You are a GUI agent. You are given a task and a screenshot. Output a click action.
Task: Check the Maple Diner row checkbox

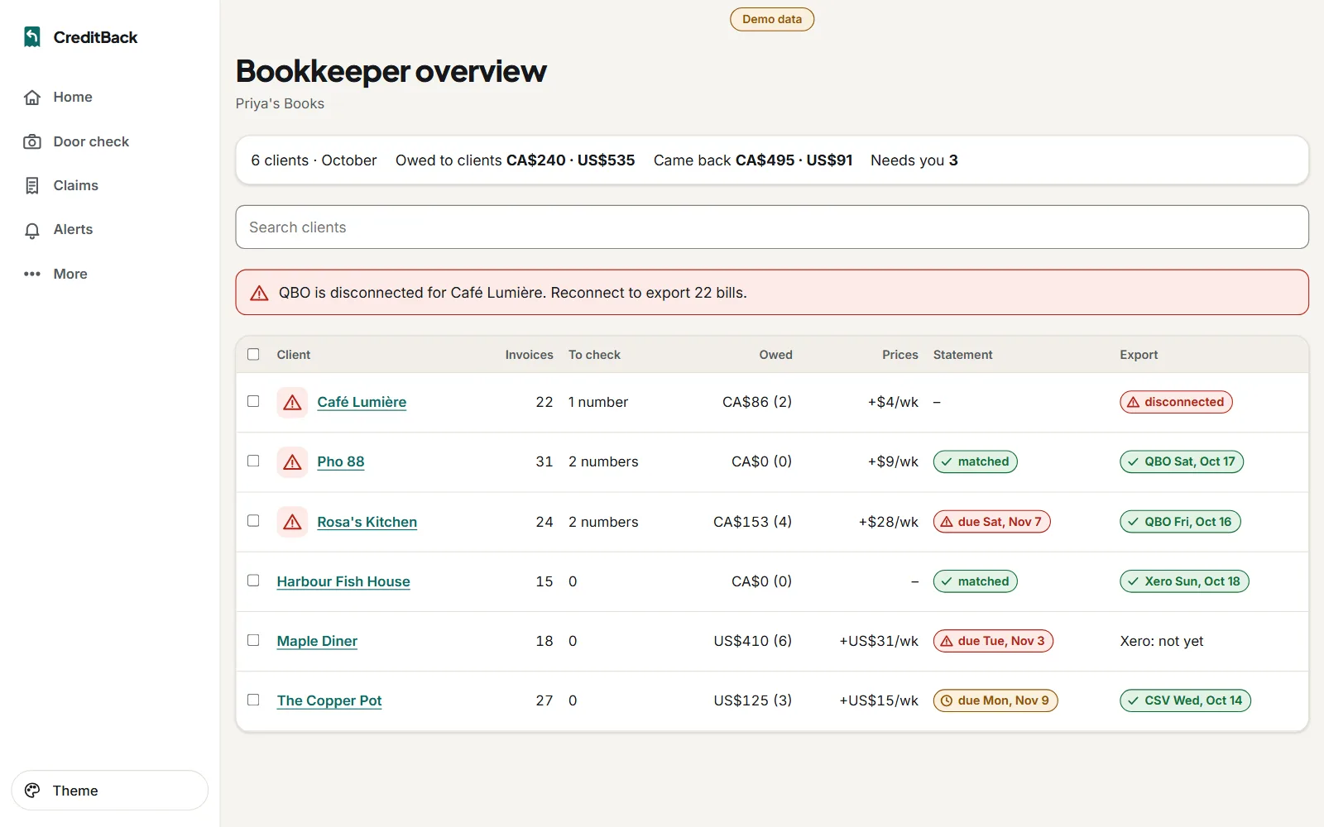tap(253, 640)
